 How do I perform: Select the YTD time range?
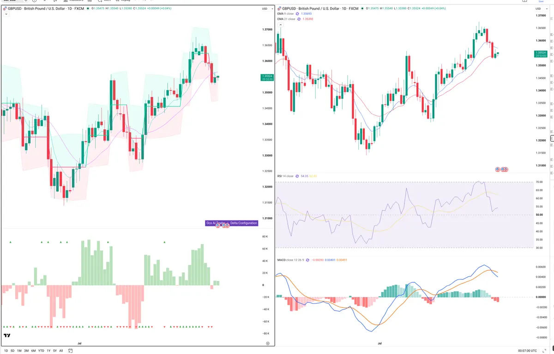41,351
